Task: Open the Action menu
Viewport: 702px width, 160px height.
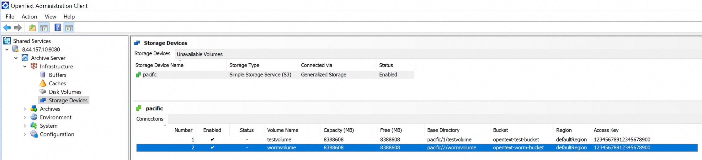Action: (29, 17)
